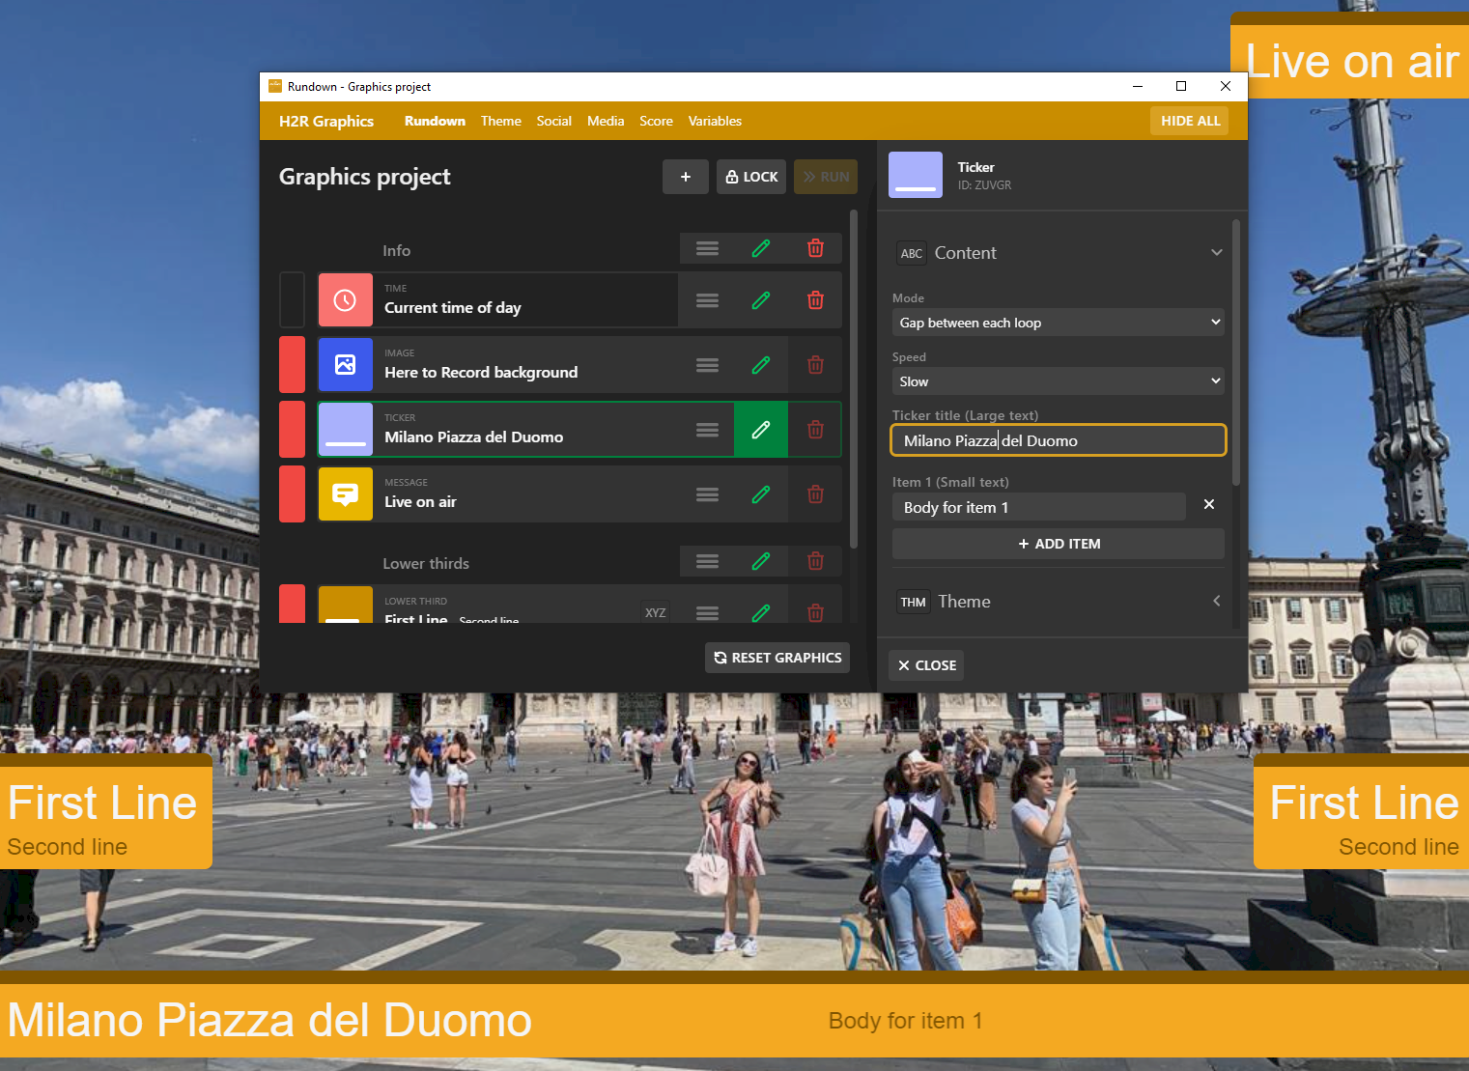Toggle on-air state of Current time of day

pos(292,299)
